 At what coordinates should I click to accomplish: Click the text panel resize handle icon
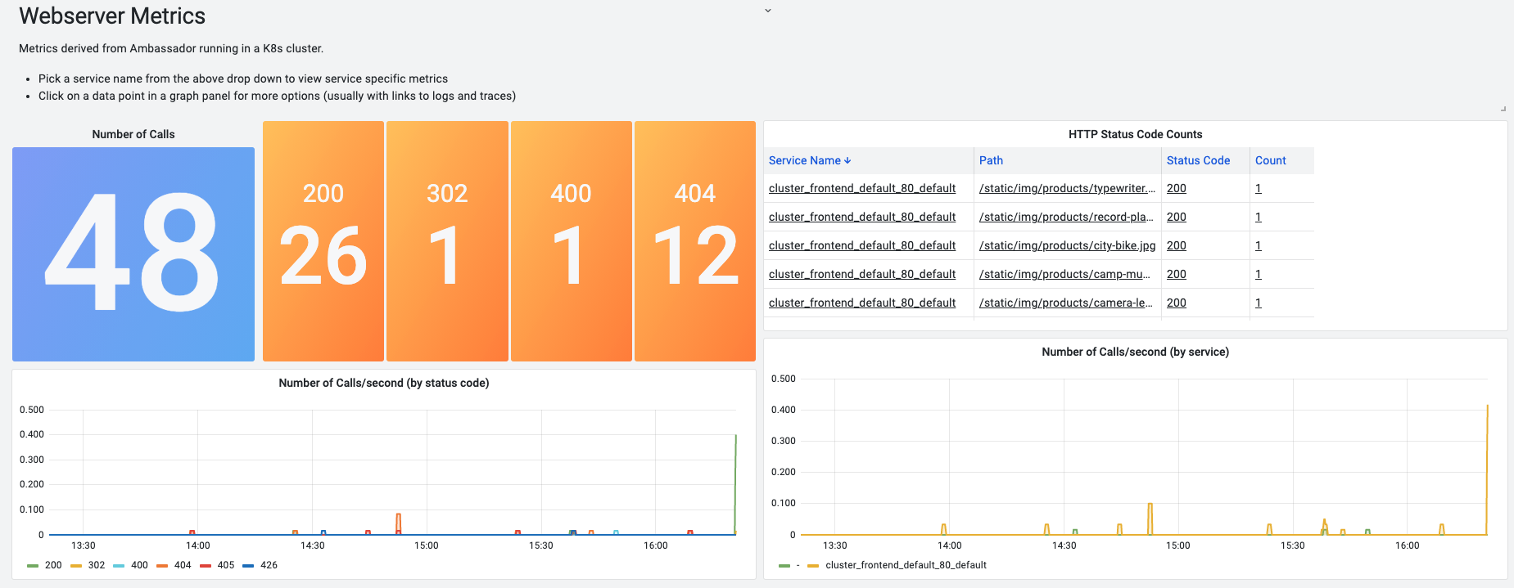coord(1503,109)
